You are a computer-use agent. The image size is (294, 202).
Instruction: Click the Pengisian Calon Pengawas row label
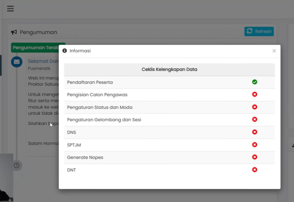pyautogui.click(x=97, y=95)
